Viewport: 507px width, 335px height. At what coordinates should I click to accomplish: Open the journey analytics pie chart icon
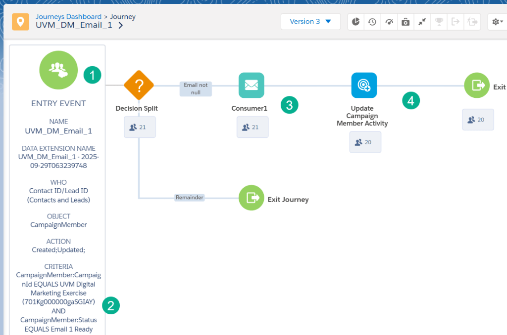pyautogui.click(x=356, y=22)
